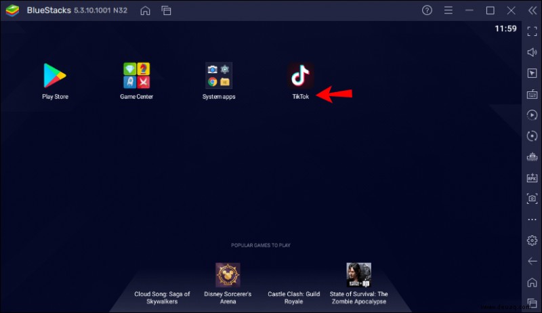Open the hamburger menu in title bar
Viewport: 542px width, 313px height.
point(449,10)
